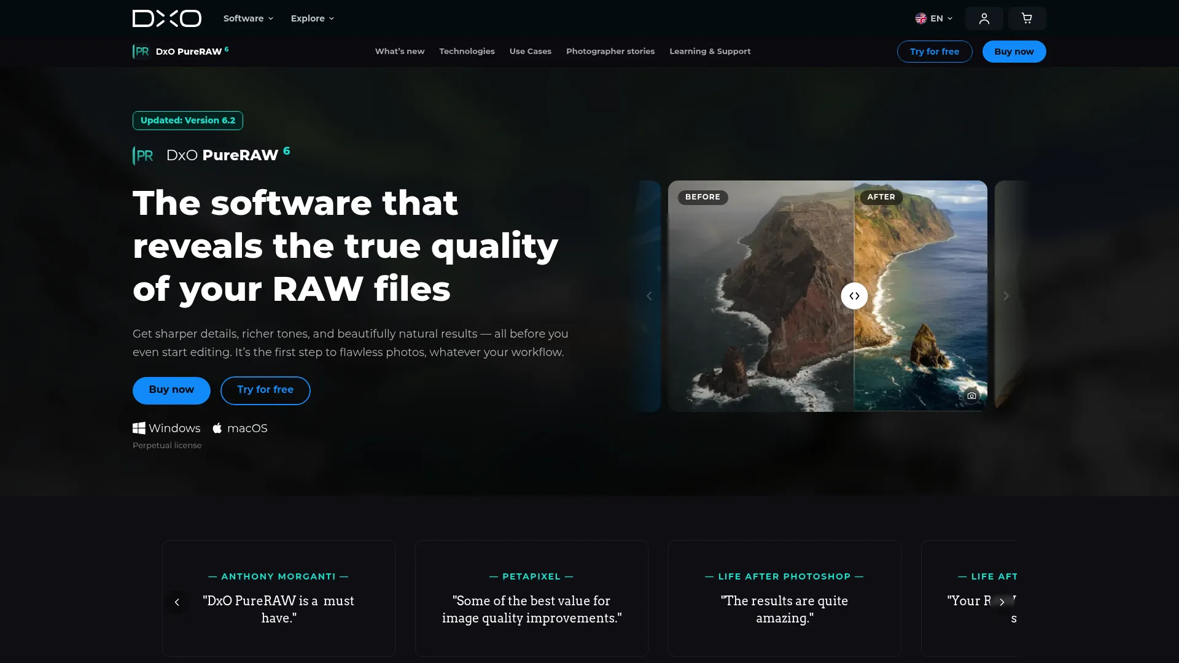The height and width of the screenshot is (663, 1179).
Task: Click the Apple macOS logo icon
Action: pyautogui.click(x=217, y=428)
